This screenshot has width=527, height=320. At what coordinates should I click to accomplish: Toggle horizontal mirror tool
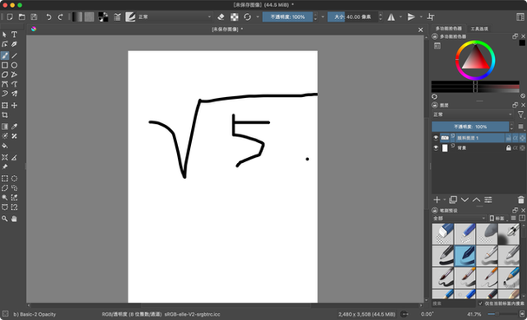click(392, 16)
